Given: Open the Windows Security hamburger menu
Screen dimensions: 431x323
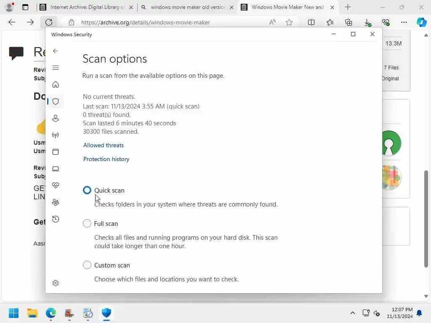Looking at the screenshot, I should [x=56, y=68].
